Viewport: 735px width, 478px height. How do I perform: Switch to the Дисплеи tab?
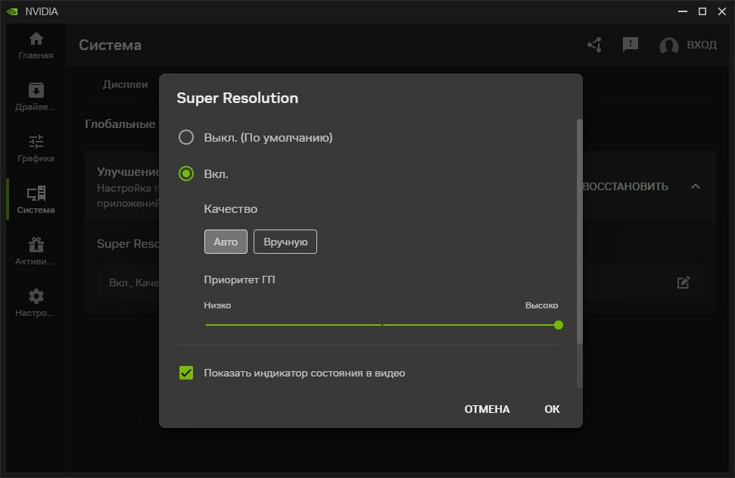point(125,84)
